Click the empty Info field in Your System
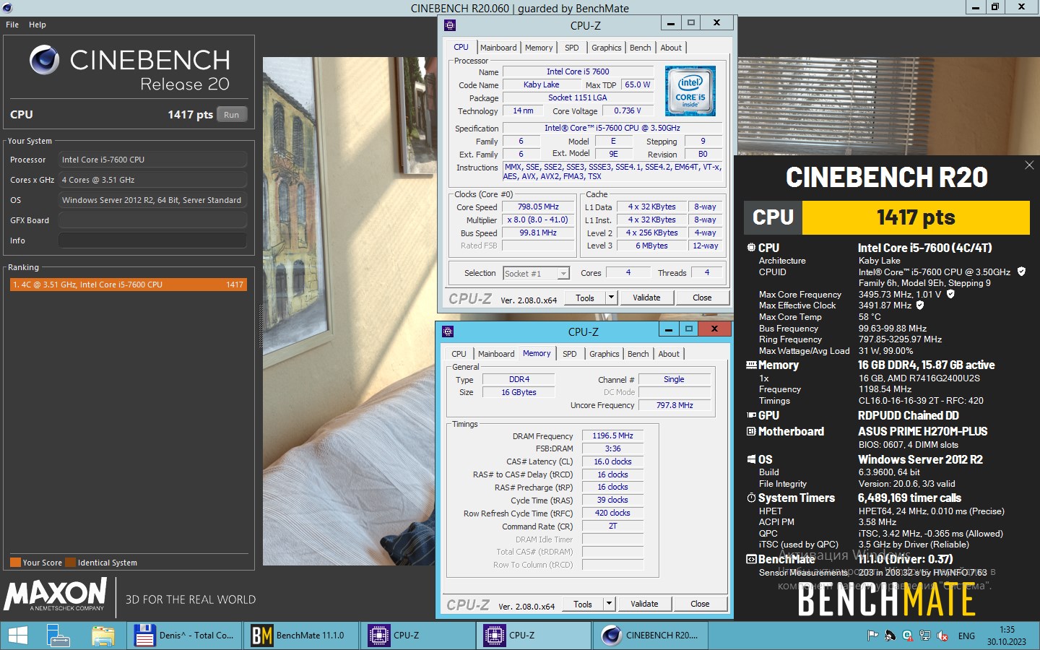Screen dimensions: 1040x650 (x=152, y=240)
